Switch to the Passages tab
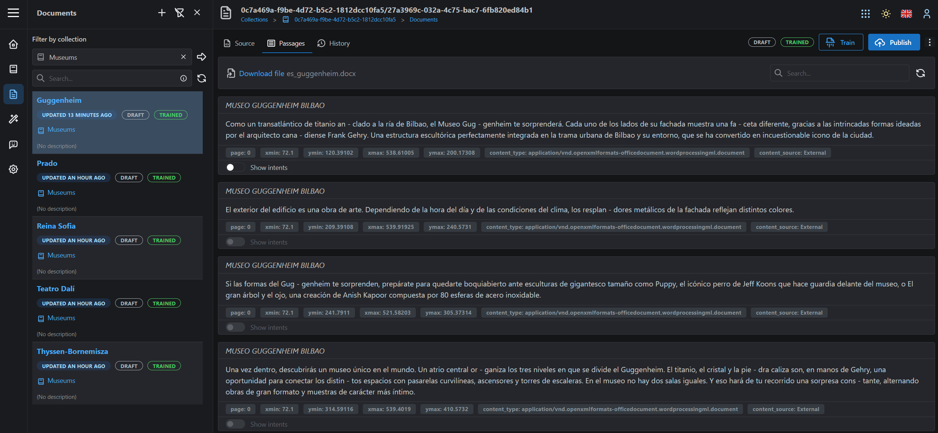 (286, 43)
